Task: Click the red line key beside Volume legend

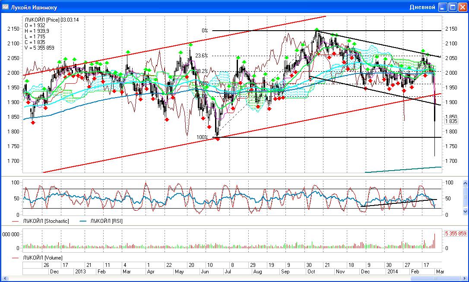Action: (16, 258)
